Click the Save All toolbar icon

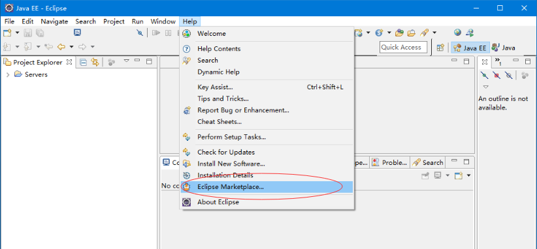[40, 33]
